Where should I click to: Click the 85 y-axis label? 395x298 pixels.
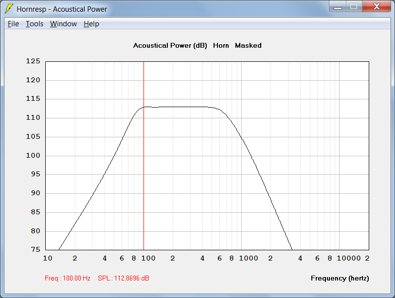click(x=36, y=212)
